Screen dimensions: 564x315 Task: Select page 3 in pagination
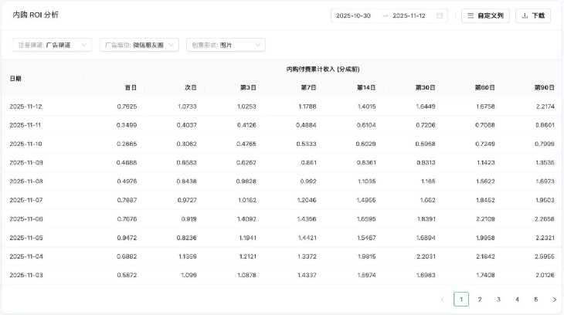(498, 300)
